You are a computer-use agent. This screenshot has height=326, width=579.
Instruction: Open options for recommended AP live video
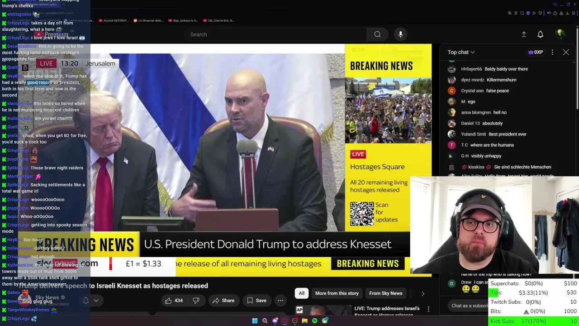point(428,309)
